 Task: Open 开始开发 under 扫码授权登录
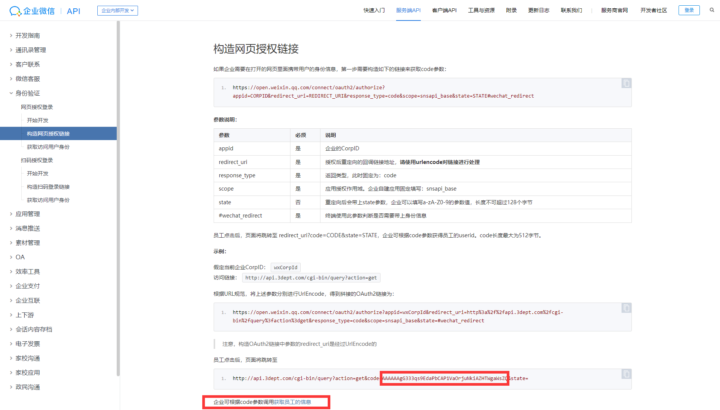tap(38, 173)
